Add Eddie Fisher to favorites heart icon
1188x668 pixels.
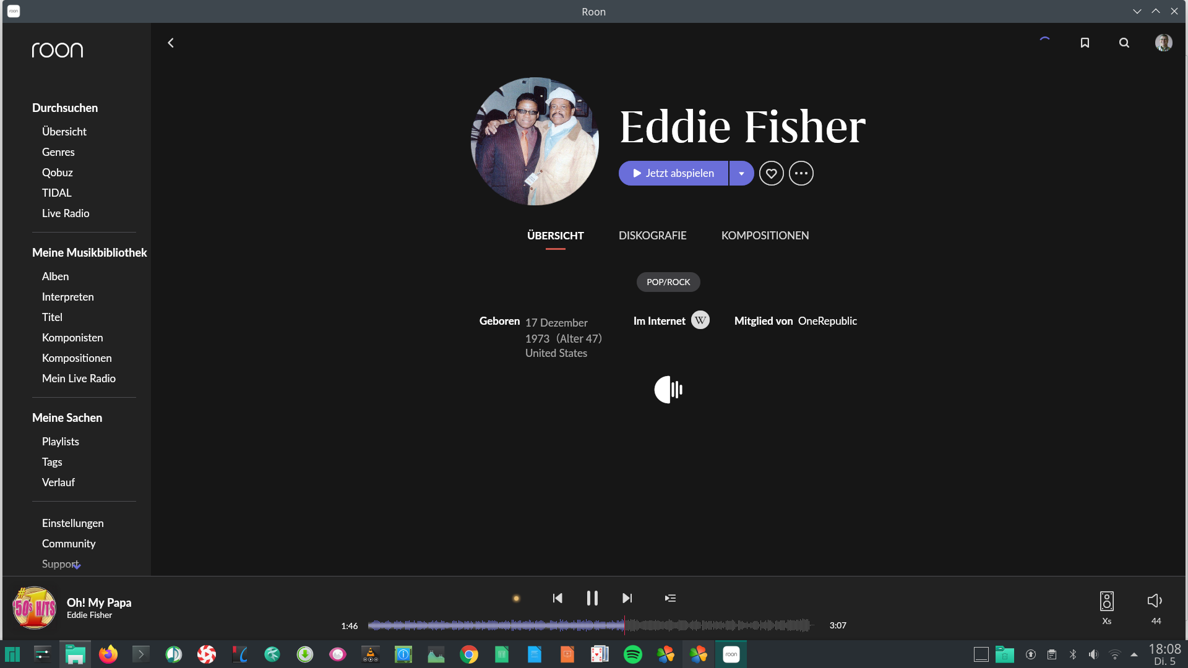(772, 173)
